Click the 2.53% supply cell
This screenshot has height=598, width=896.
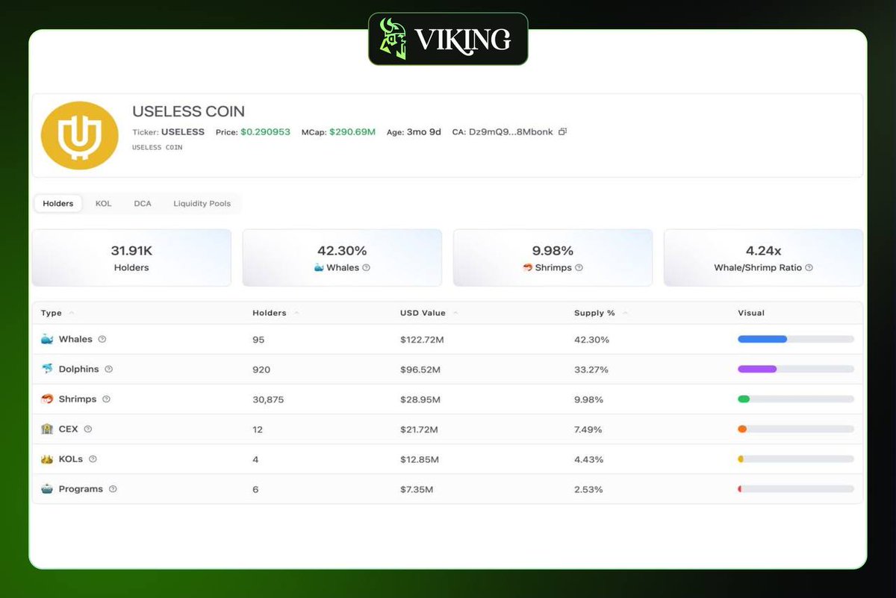click(x=588, y=489)
